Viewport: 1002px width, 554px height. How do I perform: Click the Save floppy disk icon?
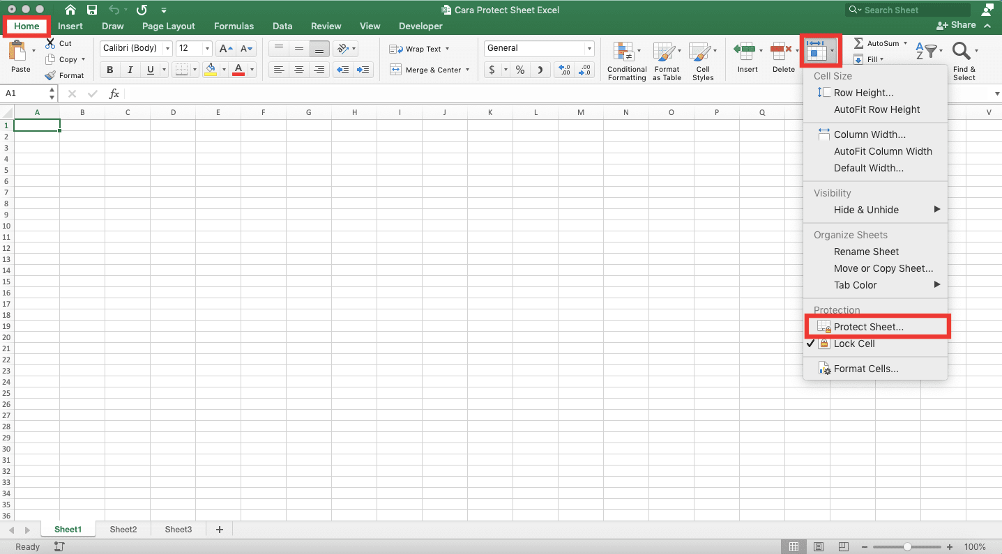click(x=92, y=10)
